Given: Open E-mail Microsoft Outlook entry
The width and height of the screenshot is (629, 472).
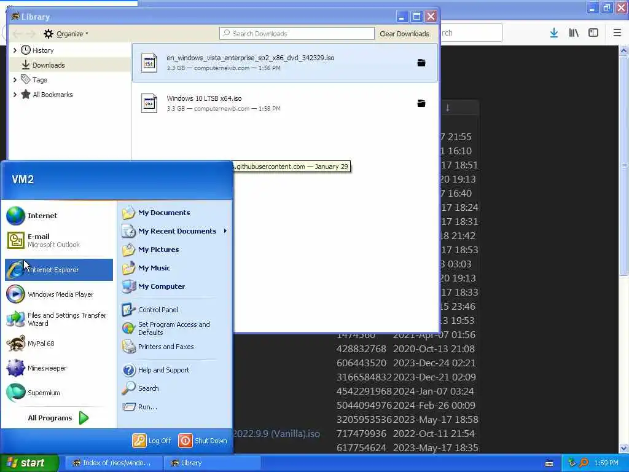Looking at the screenshot, I should tap(58, 240).
